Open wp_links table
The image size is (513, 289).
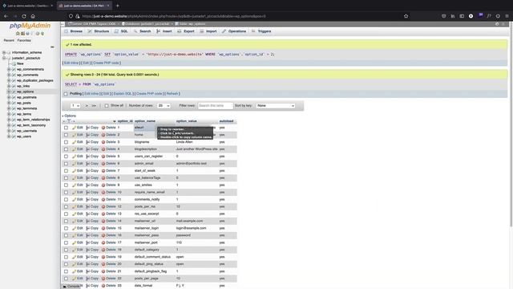coord(23,86)
